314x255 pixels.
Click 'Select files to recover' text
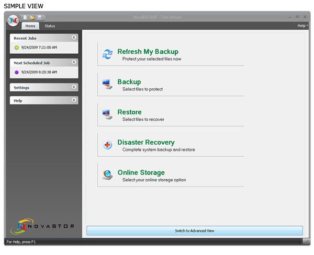pos(143,119)
